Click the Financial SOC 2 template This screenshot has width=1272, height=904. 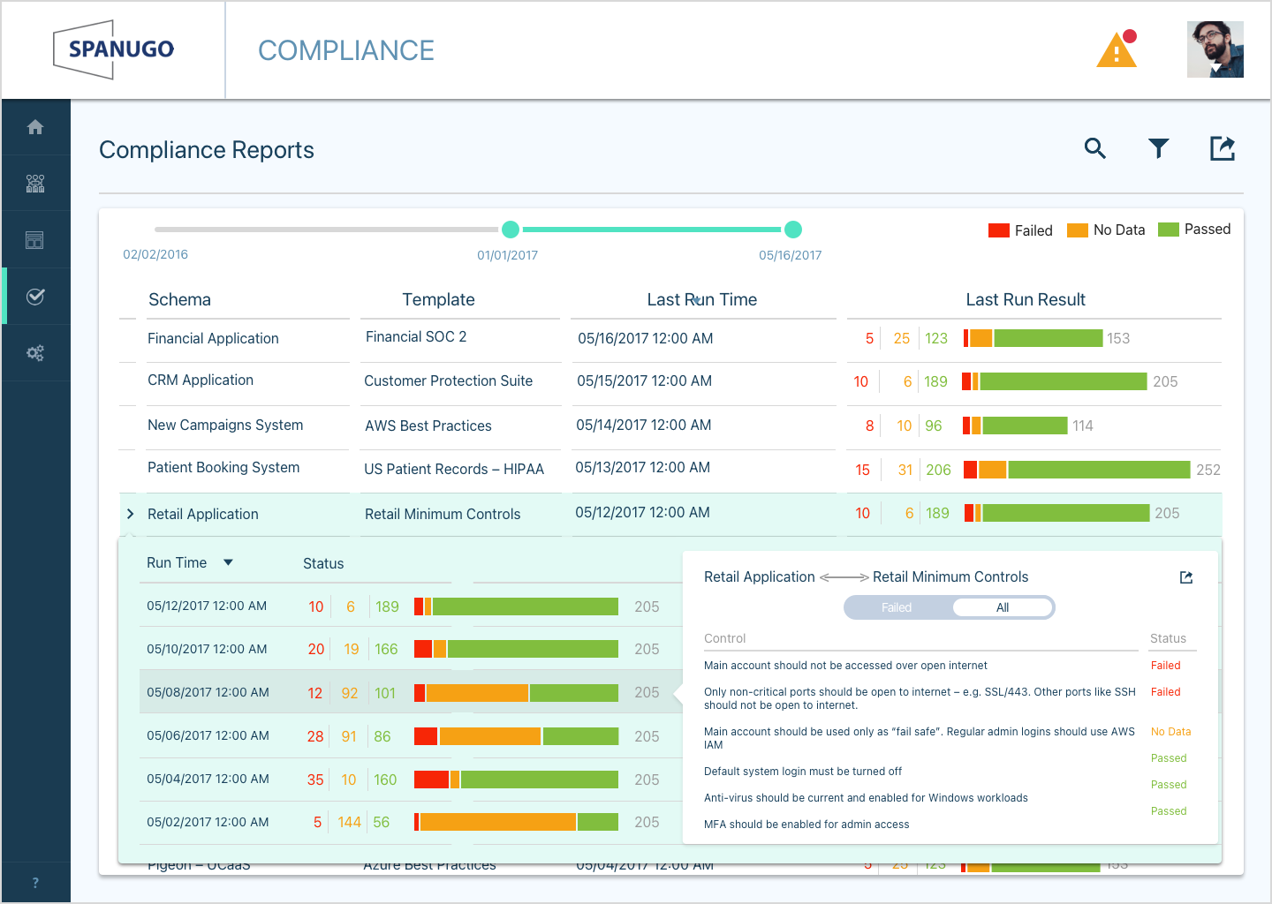coord(416,336)
